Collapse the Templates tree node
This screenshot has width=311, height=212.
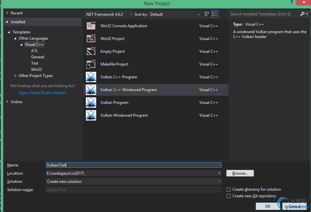[x=9, y=32]
